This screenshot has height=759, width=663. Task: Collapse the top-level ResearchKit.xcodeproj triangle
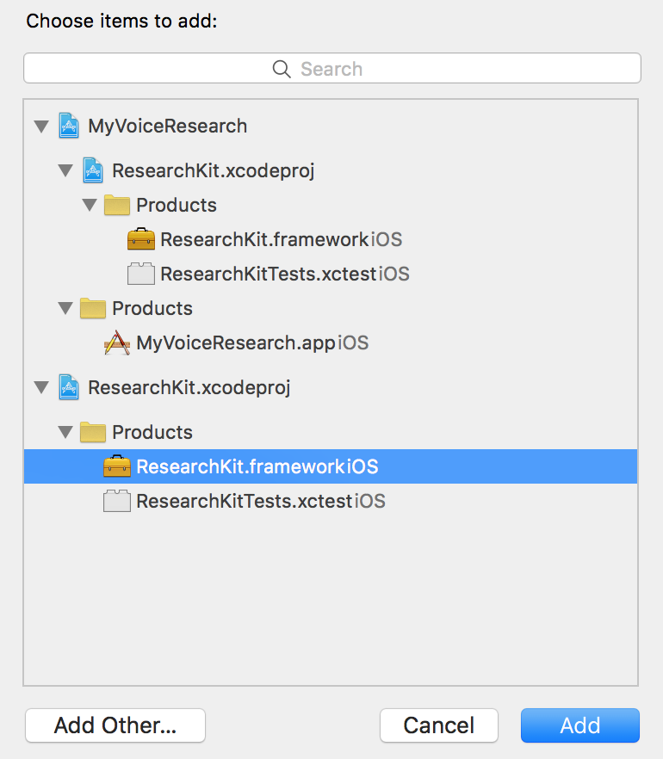tap(41, 387)
